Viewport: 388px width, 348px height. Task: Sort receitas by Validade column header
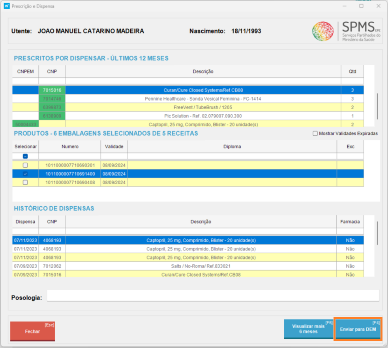tap(114, 146)
